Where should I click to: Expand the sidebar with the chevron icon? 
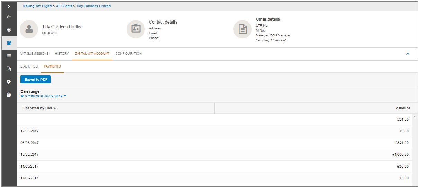pyautogui.click(x=9, y=6)
